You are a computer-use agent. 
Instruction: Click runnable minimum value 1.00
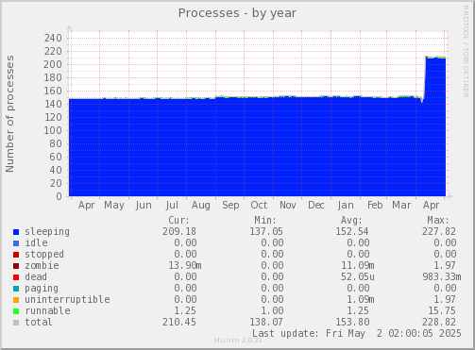pyautogui.click(x=272, y=310)
